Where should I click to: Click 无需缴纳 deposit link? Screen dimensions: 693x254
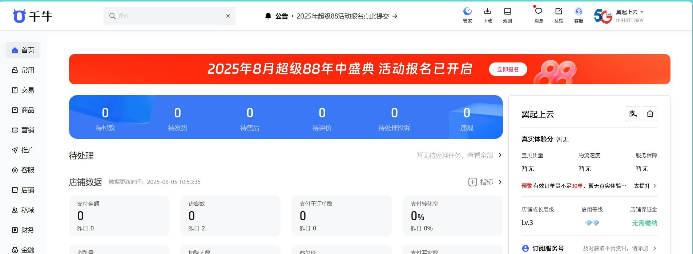coord(644,223)
